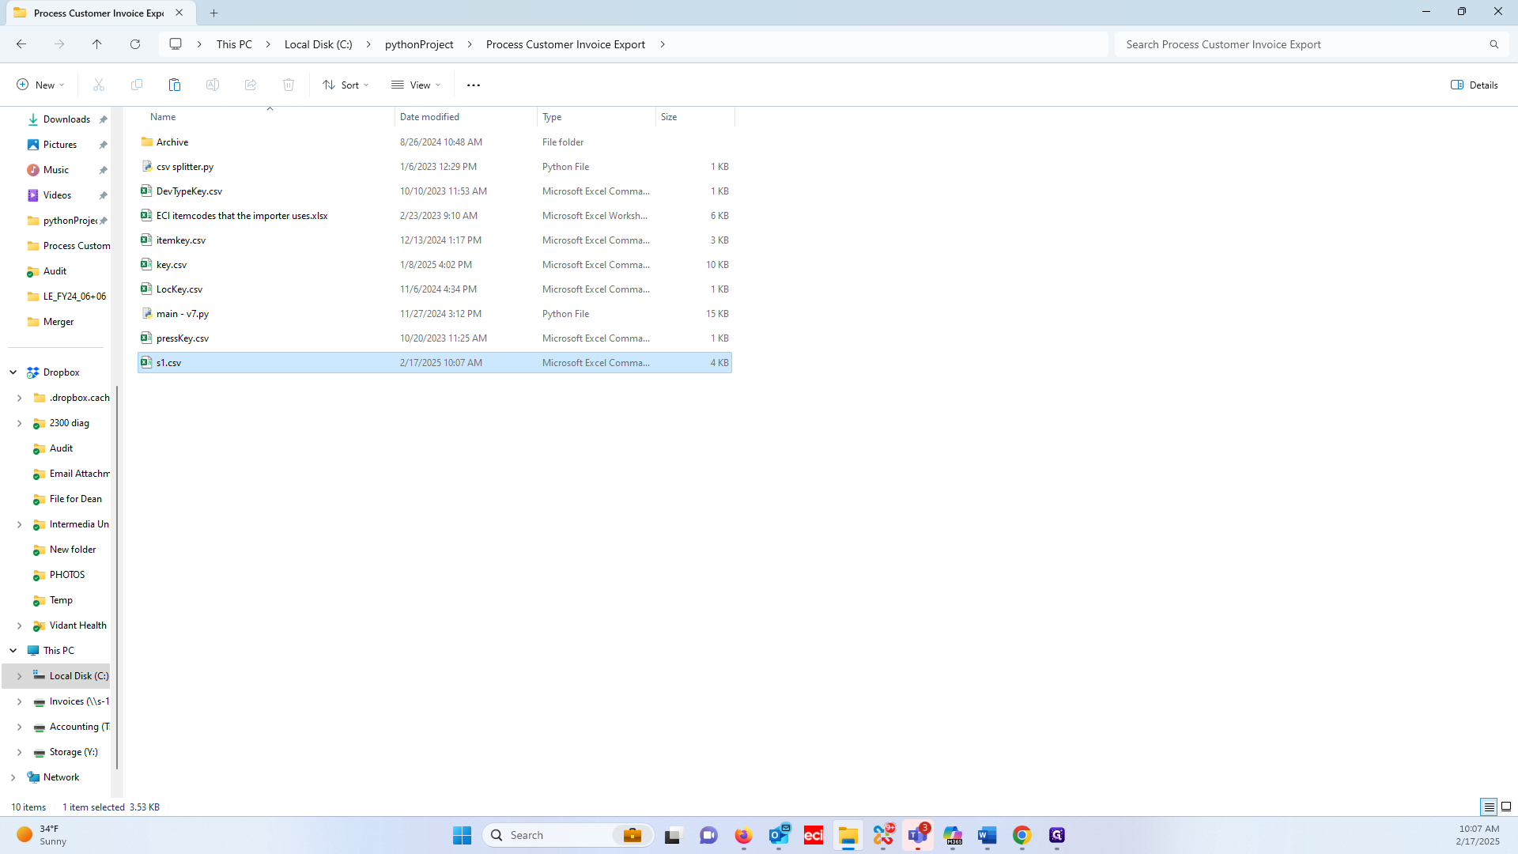Screen dimensions: 1518x854
Task: Open See more options ellipsis menu
Action: pyautogui.click(x=473, y=85)
